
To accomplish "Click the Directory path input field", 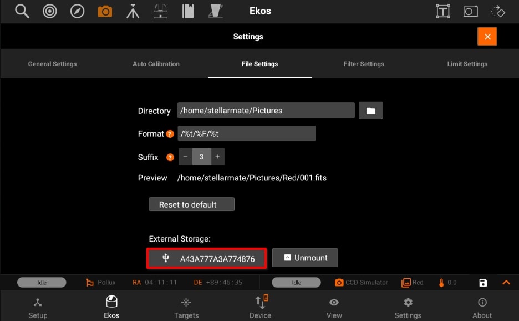I will click(266, 111).
